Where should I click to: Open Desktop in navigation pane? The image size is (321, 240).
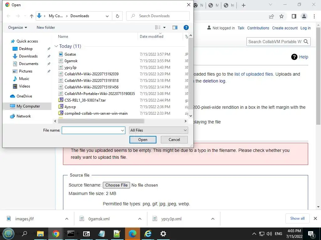[x=26, y=49]
